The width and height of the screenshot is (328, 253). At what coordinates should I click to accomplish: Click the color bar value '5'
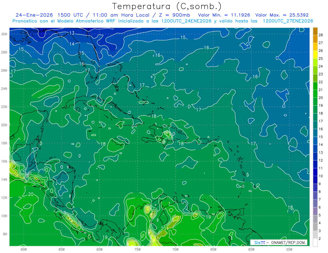(320, 215)
